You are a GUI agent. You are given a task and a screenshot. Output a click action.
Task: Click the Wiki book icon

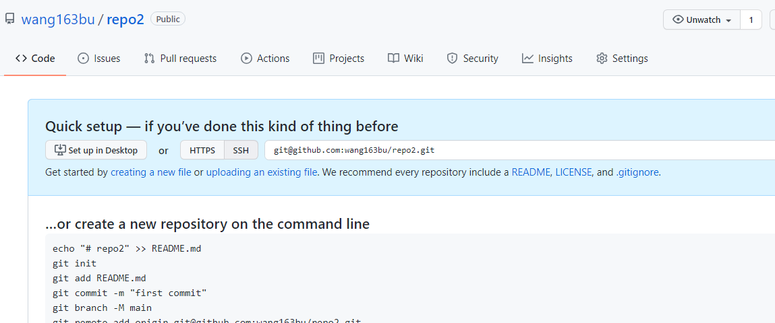point(393,59)
